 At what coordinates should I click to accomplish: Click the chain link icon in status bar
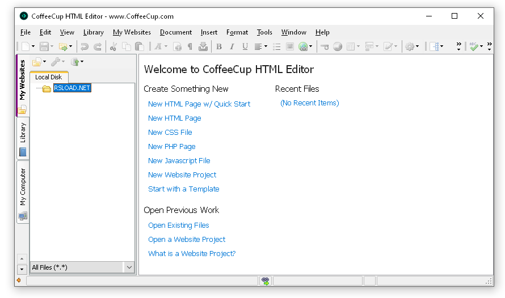(266, 281)
